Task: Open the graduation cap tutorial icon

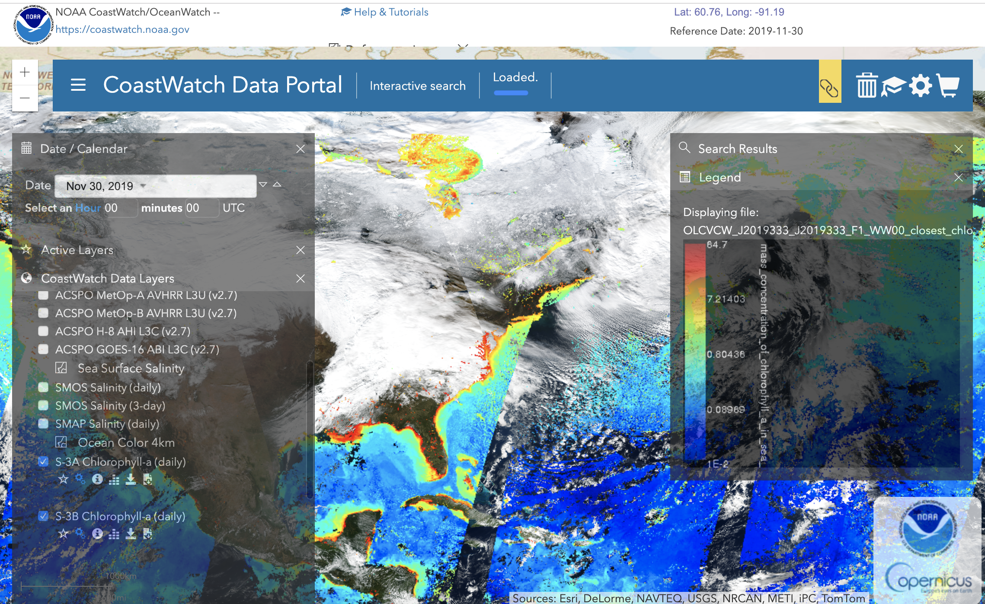Action: coord(893,86)
